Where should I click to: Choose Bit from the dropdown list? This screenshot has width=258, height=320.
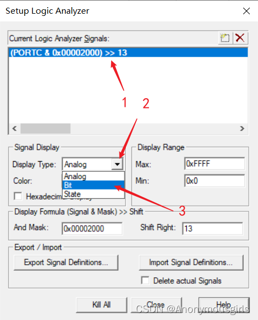pyautogui.click(x=93, y=185)
